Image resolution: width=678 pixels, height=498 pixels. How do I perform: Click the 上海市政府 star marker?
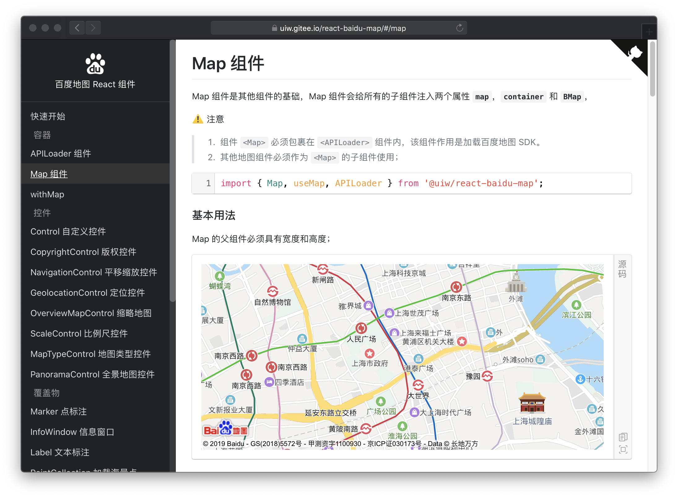370,353
